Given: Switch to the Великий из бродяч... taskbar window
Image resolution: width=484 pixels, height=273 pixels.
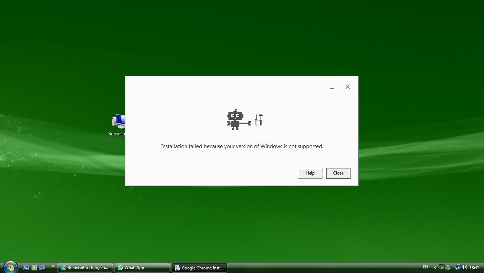Looking at the screenshot, I should click(x=85, y=268).
